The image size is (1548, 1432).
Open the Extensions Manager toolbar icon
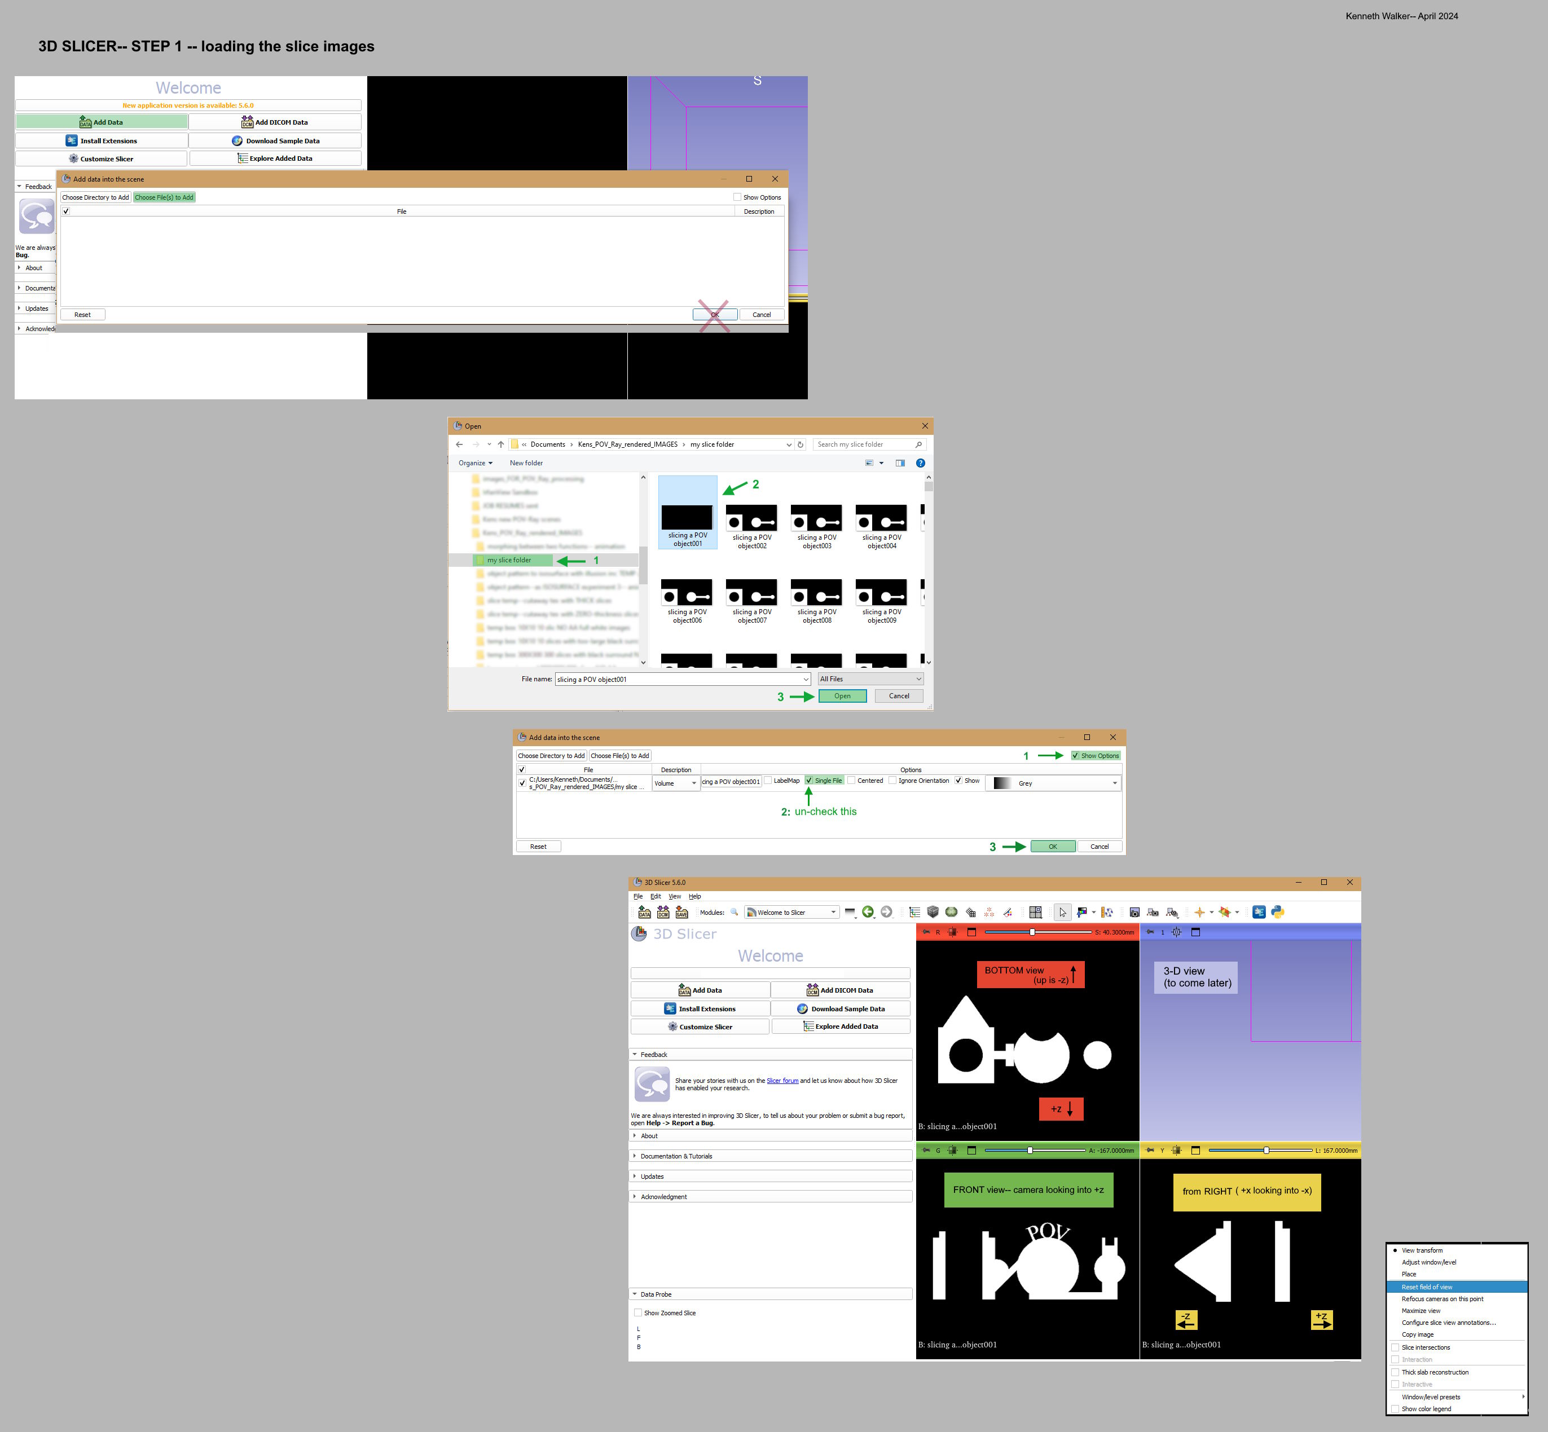[1259, 912]
